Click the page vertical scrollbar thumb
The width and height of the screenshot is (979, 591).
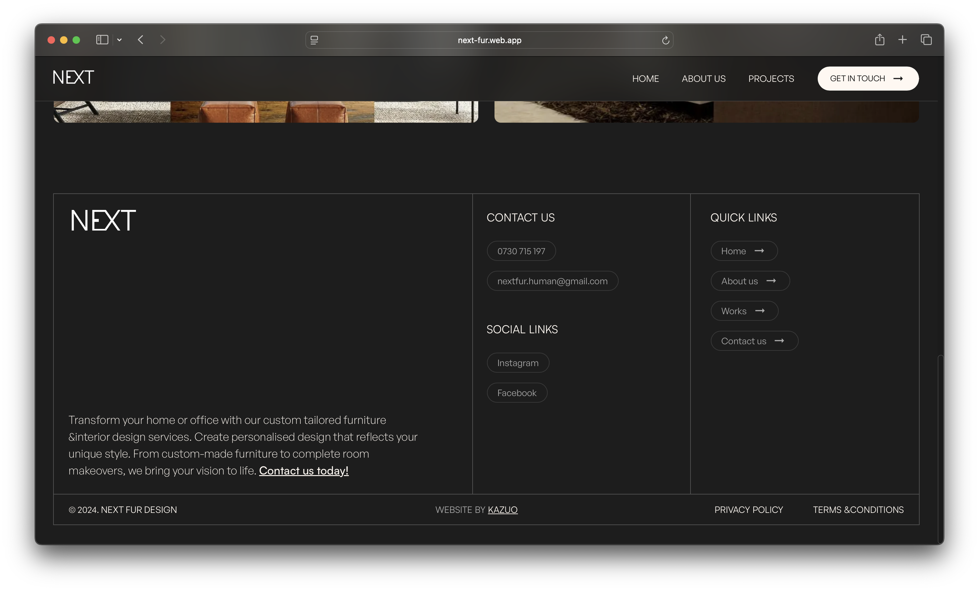pos(940,449)
